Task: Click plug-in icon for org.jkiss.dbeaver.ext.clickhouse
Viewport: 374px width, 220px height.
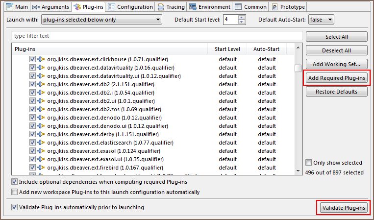Action: pyautogui.click(x=41, y=59)
